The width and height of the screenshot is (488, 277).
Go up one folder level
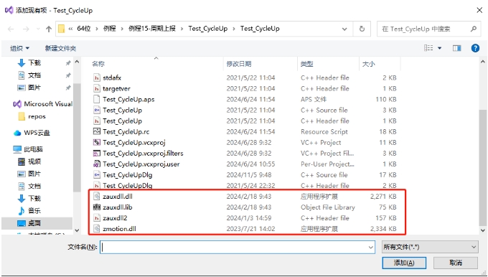pos(49,29)
